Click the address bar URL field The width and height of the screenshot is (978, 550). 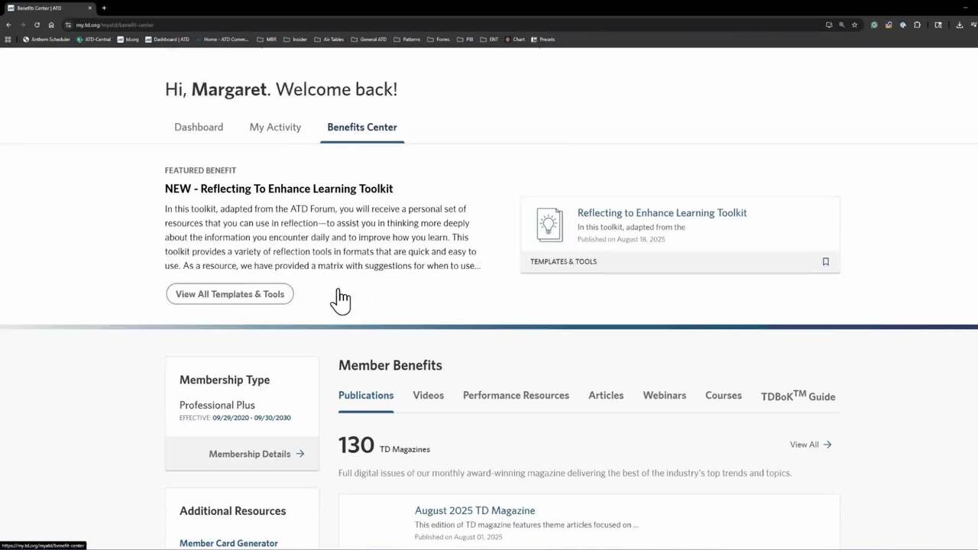click(443, 24)
